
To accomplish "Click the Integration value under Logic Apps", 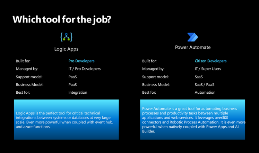I will tap(78, 93).
